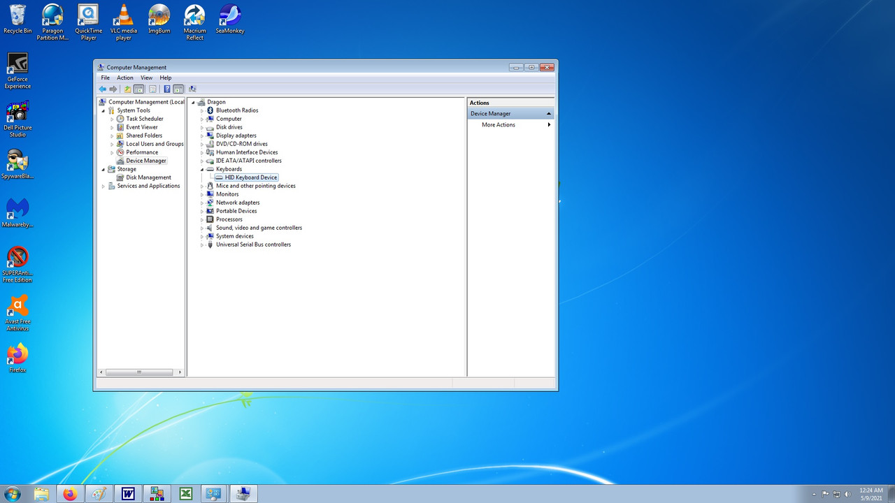Click the Back arrow in the toolbar
The height and width of the screenshot is (503, 895).
tap(103, 89)
